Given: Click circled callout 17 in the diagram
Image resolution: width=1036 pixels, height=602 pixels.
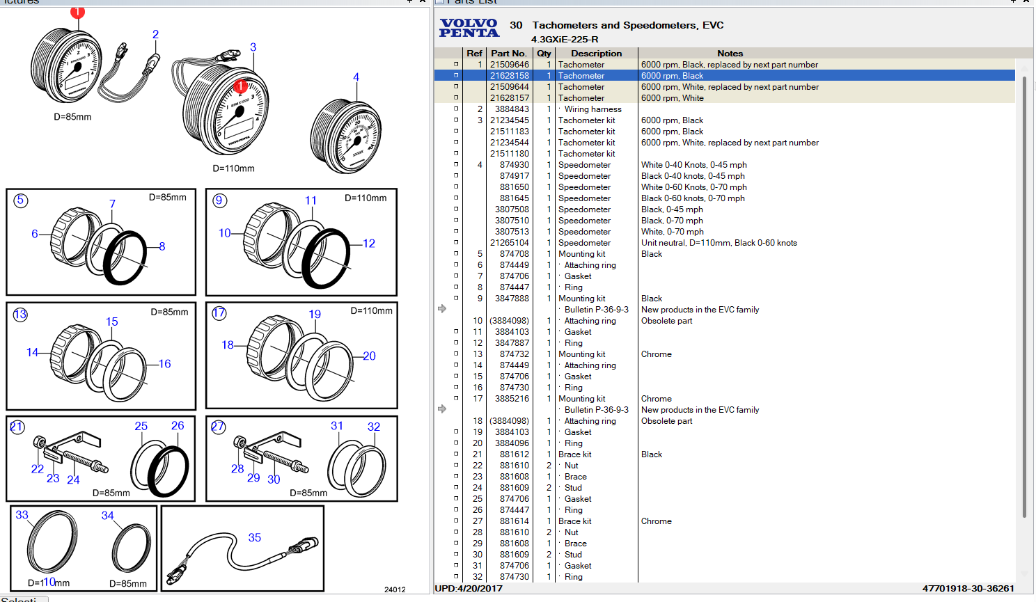Looking at the screenshot, I should tap(219, 313).
